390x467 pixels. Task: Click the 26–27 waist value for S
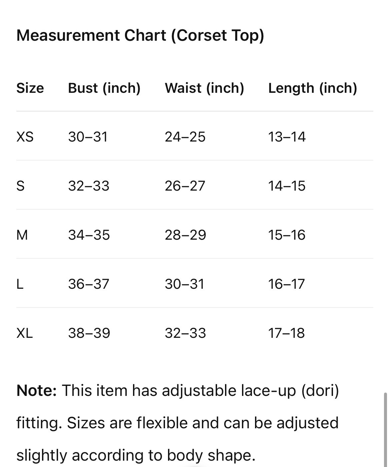pyautogui.click(x=185, y=186)
